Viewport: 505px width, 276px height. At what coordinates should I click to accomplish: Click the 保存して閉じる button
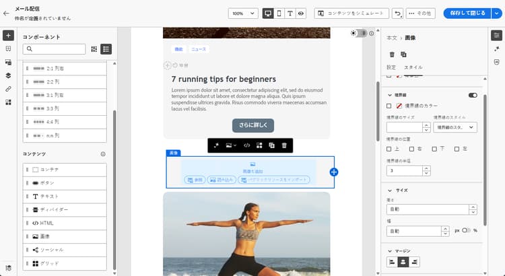[467, 13]
